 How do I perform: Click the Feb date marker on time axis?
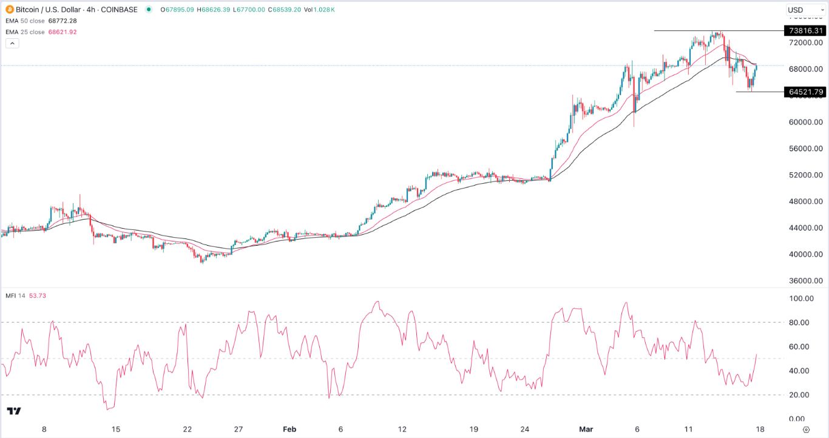point(289,429)
